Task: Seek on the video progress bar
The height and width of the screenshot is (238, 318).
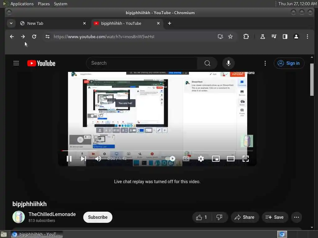Action: point(157,151)
